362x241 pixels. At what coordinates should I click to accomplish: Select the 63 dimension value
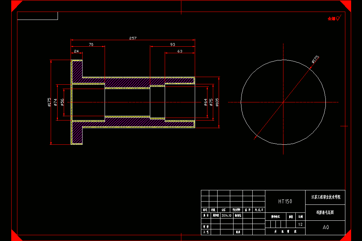(x=180, y=51)
